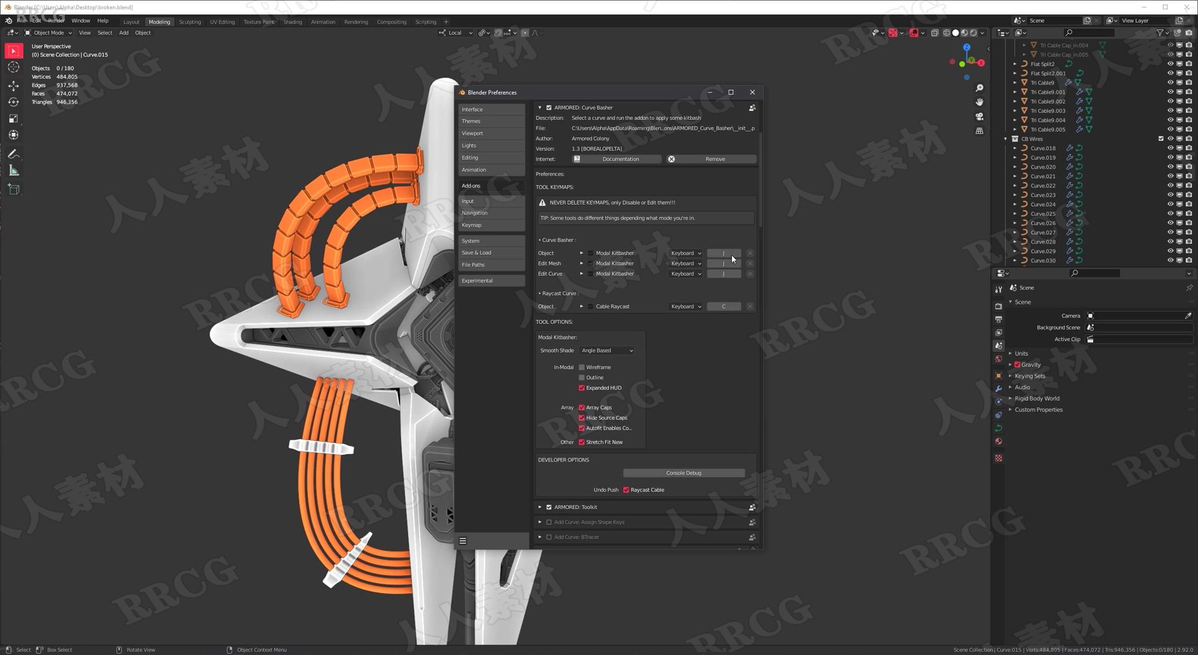Disable the Array Caps checkbox
This screenshot has height=655, width=1198.
[582, 408]
